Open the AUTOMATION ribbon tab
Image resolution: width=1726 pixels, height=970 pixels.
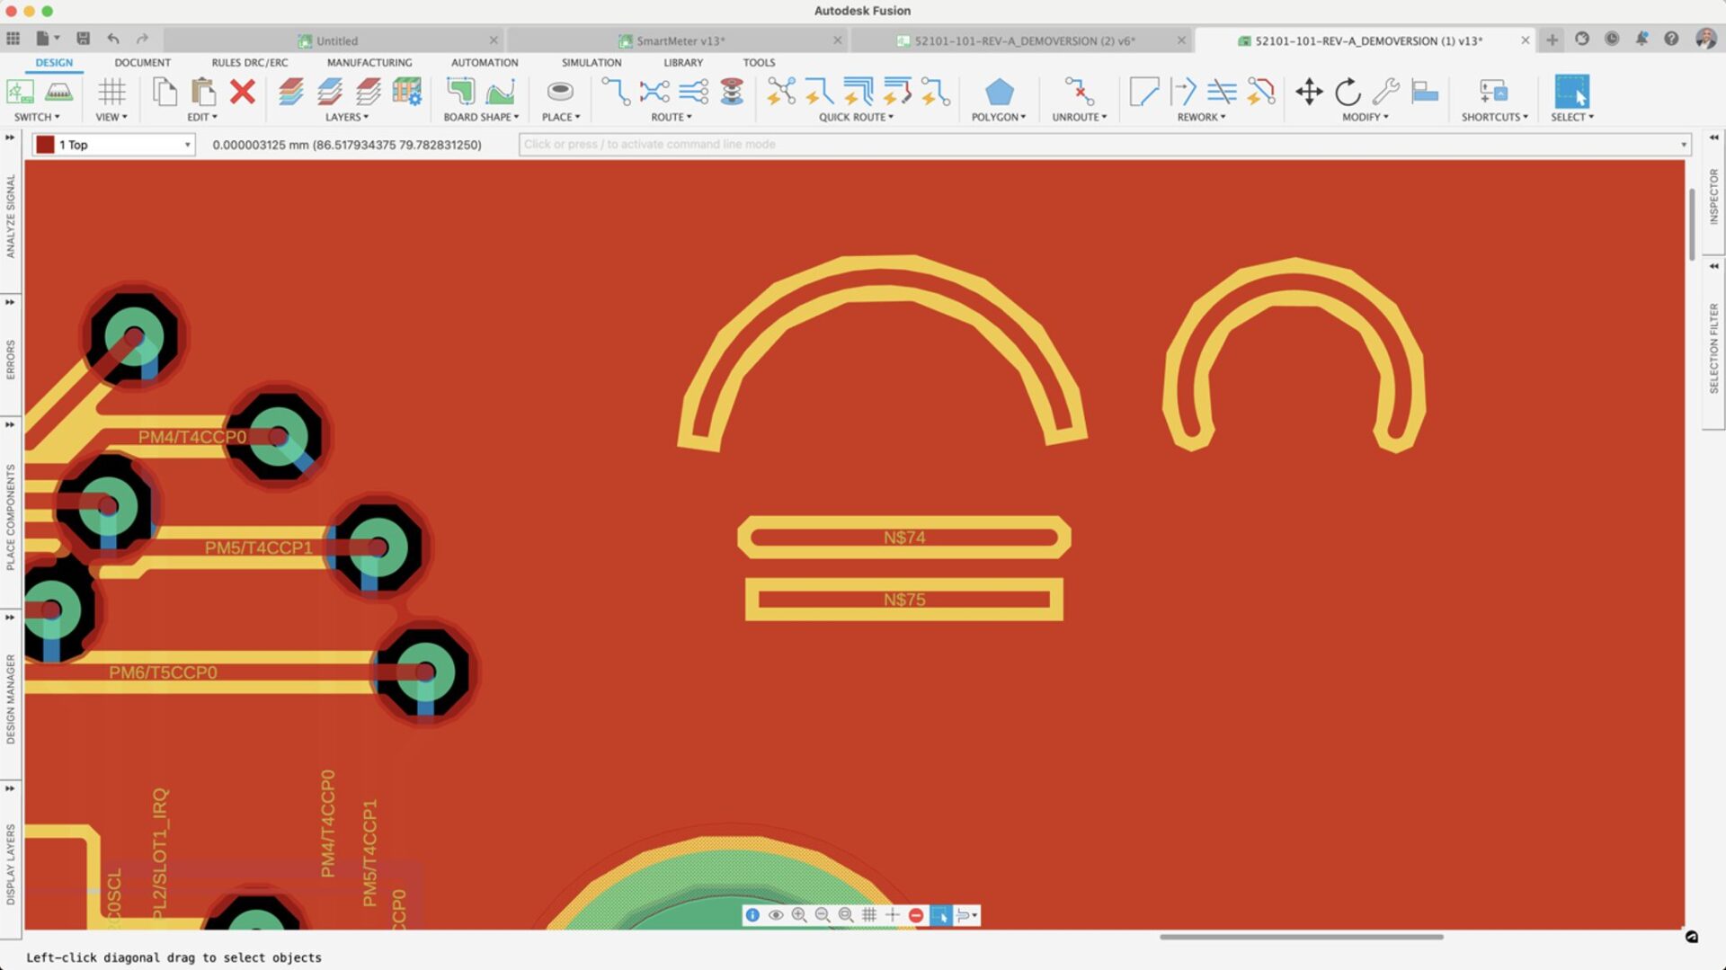tap(485, 63)
